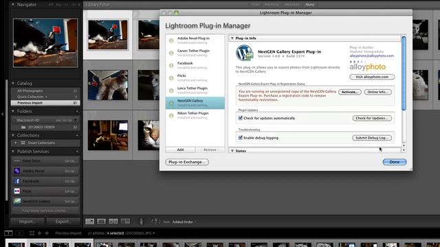Select the Facebook plug-in entry
This screenshot has width=440, height=247.
pyautogui.click(x=195, y=65)
